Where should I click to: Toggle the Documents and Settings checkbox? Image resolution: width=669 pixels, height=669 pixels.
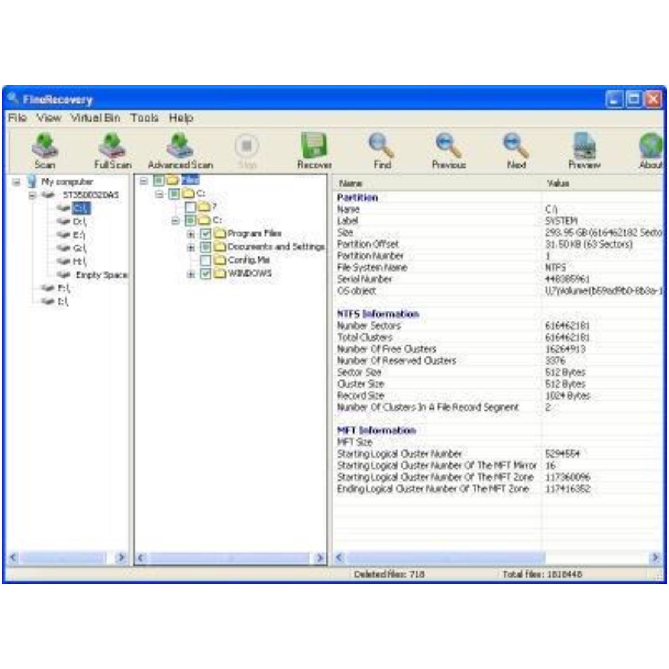pyautogui.click(x=206, y=247)
